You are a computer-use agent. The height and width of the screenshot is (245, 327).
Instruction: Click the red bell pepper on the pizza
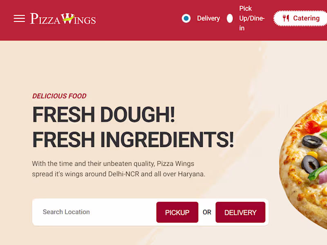pos(312,127)
